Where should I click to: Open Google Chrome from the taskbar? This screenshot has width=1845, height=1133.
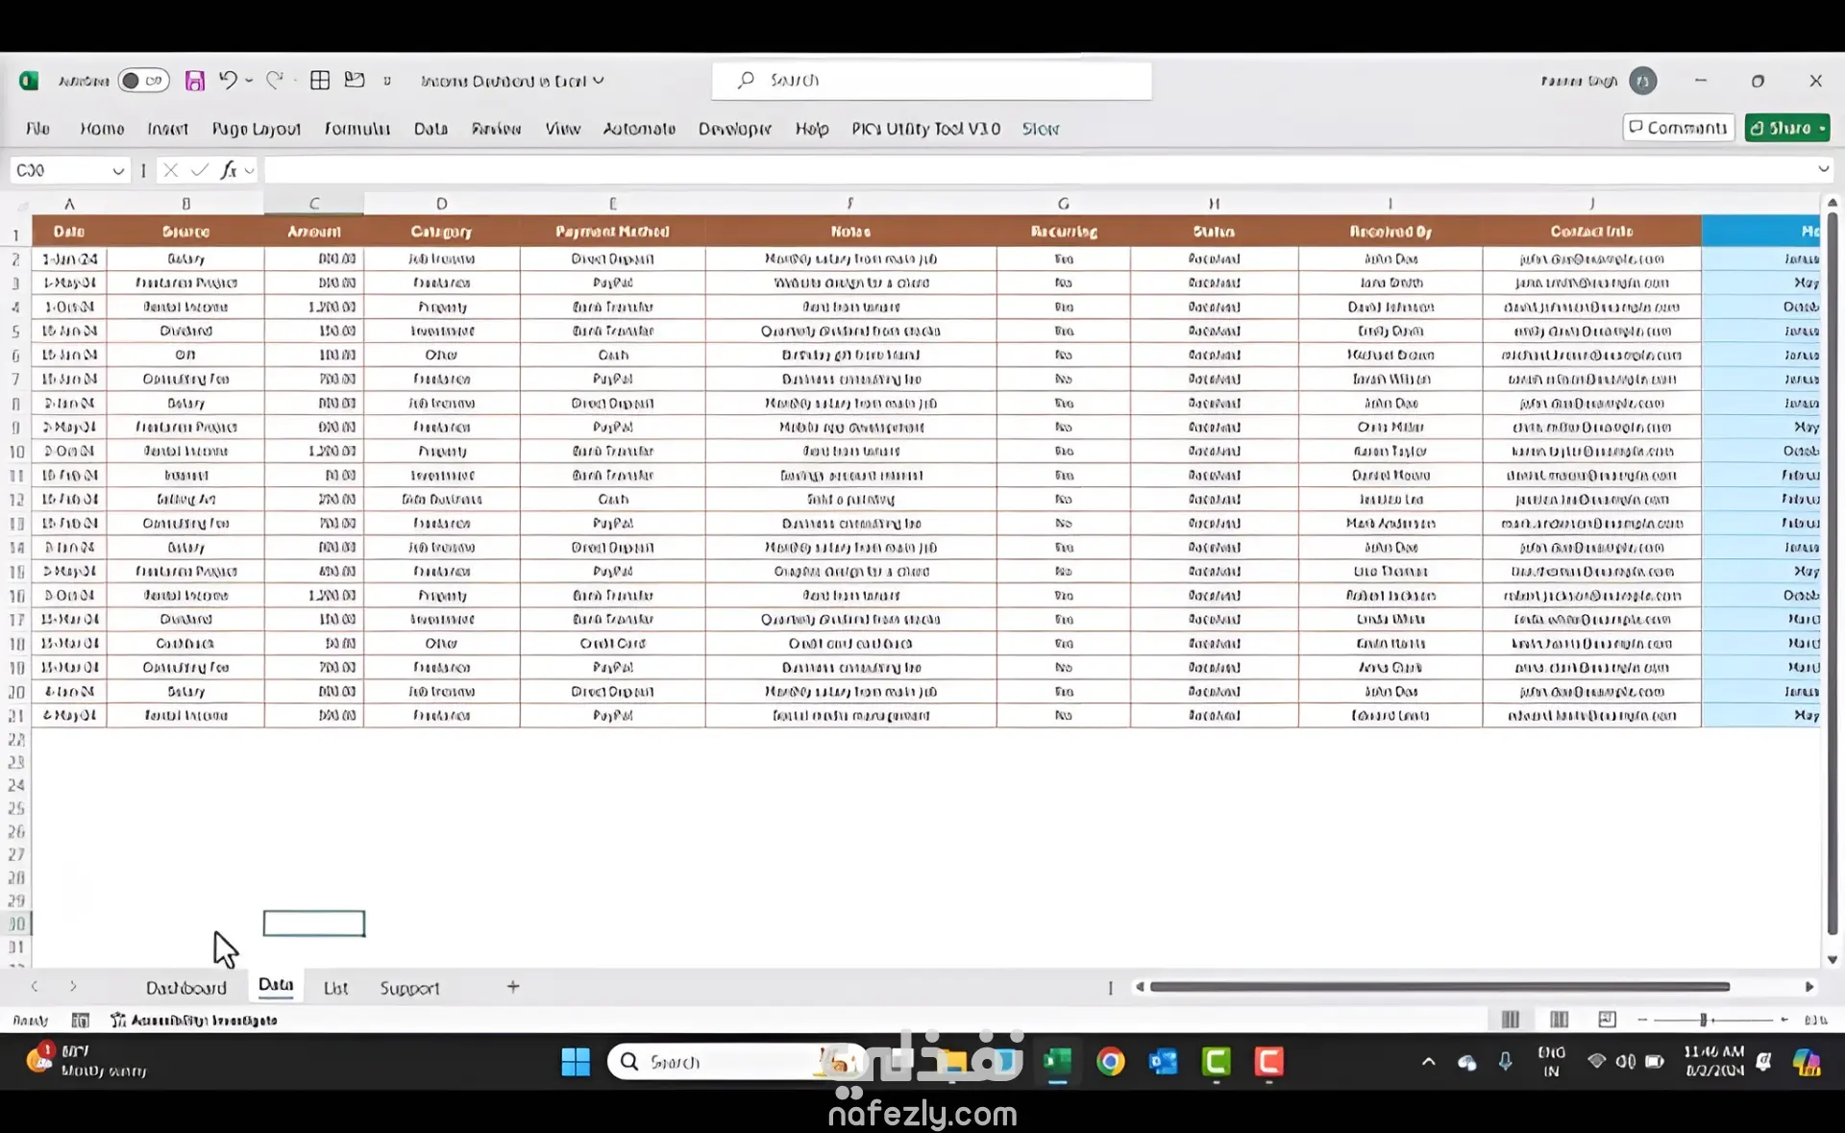click(1110, 1061)
